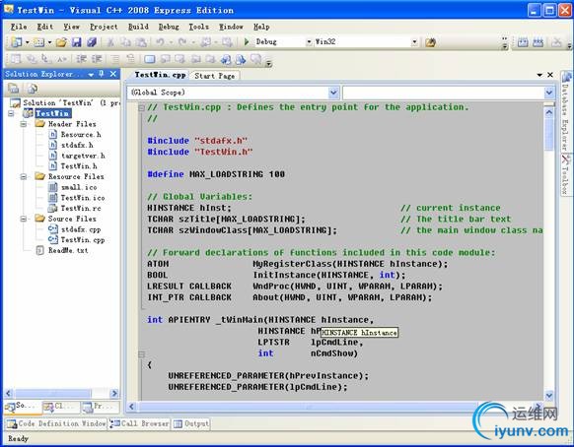Viewport: 574px width, 447px height.
Task: Open the Project menu
Action: coord(104,27)
